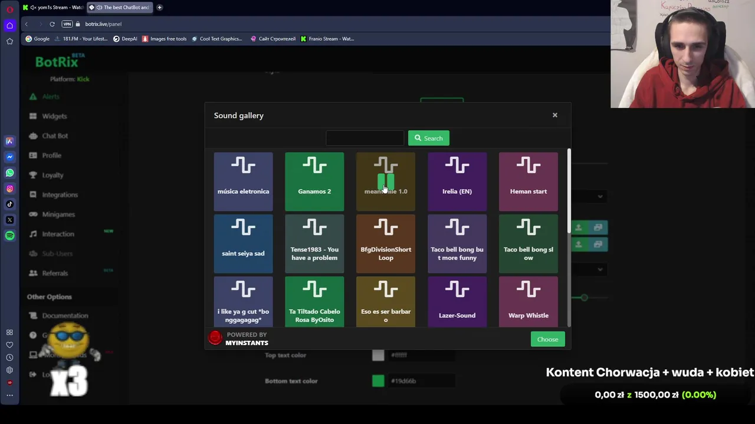Screen dimensions: 755x424
Task: Click the bottom text color green swatch
Action: point(378,381)
